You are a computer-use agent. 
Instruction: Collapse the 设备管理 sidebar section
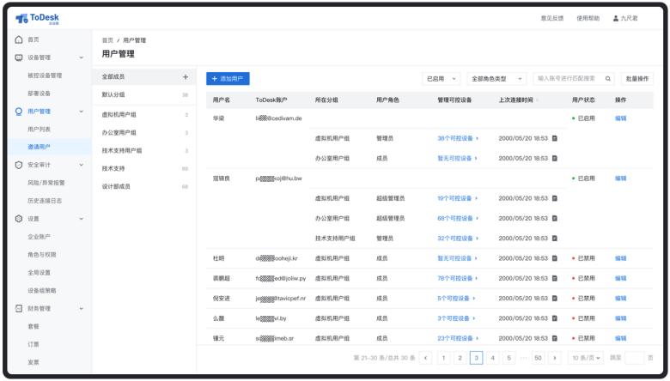pyautogui.click(x=82, y=58)
